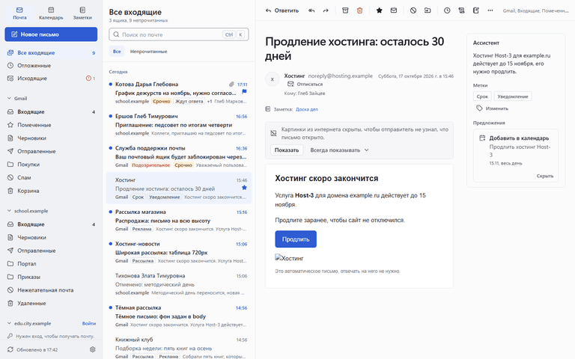The height and width of the screenshot is (359, 575).
Task: Click the Показать images button
Action: pyautogui.click(x=287, y=150)
